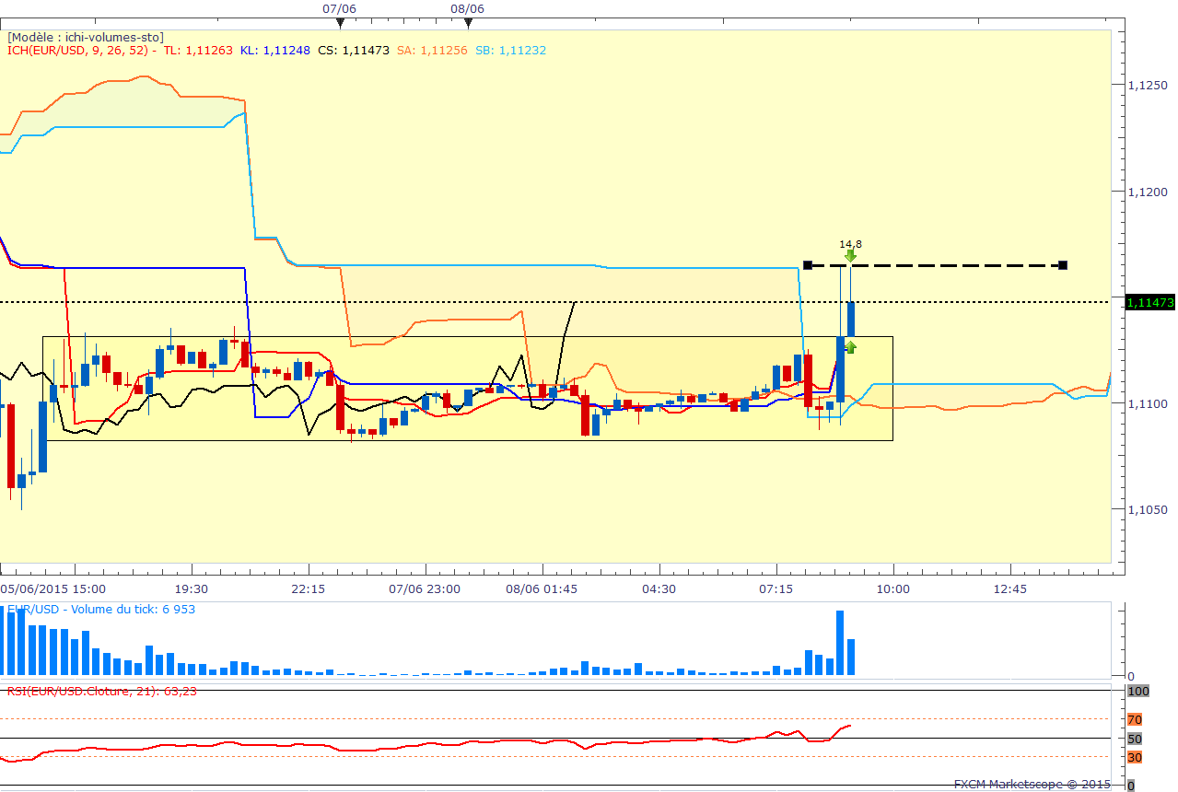Click the 19:30 time axis label
Viewport: 1178px width, 792px height.
(192, 588)
